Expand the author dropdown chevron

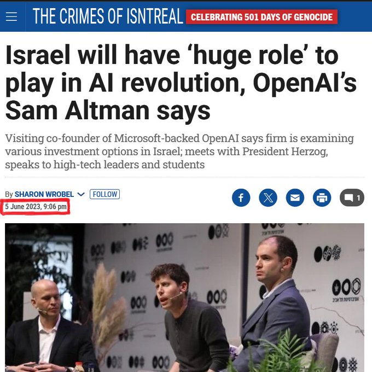coord(81,194)
